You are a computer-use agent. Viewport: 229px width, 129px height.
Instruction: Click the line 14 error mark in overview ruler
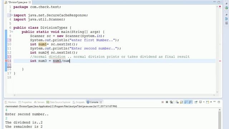[220, 61]
